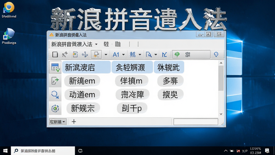This screenshot has width=275, height=155.
Task: Click the taskbar search box
Action: click(x=43, y=151)
